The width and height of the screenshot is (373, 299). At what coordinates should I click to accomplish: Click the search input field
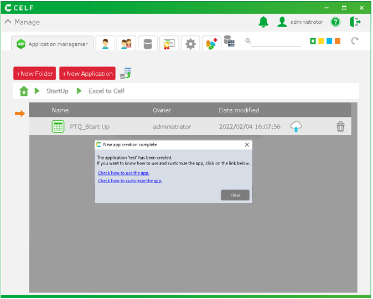(x=277, y=42)
